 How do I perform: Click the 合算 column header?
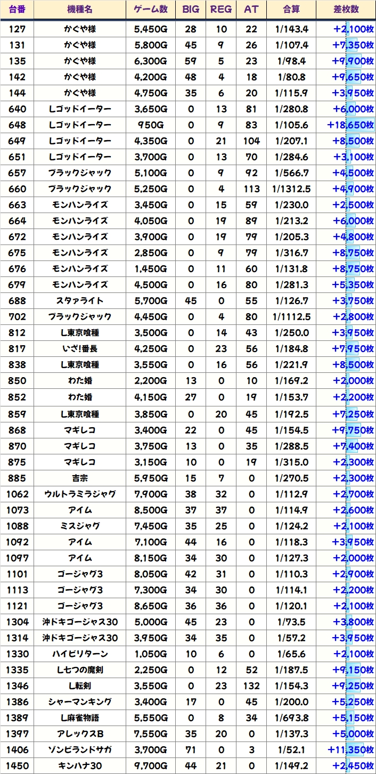point(291,10)
